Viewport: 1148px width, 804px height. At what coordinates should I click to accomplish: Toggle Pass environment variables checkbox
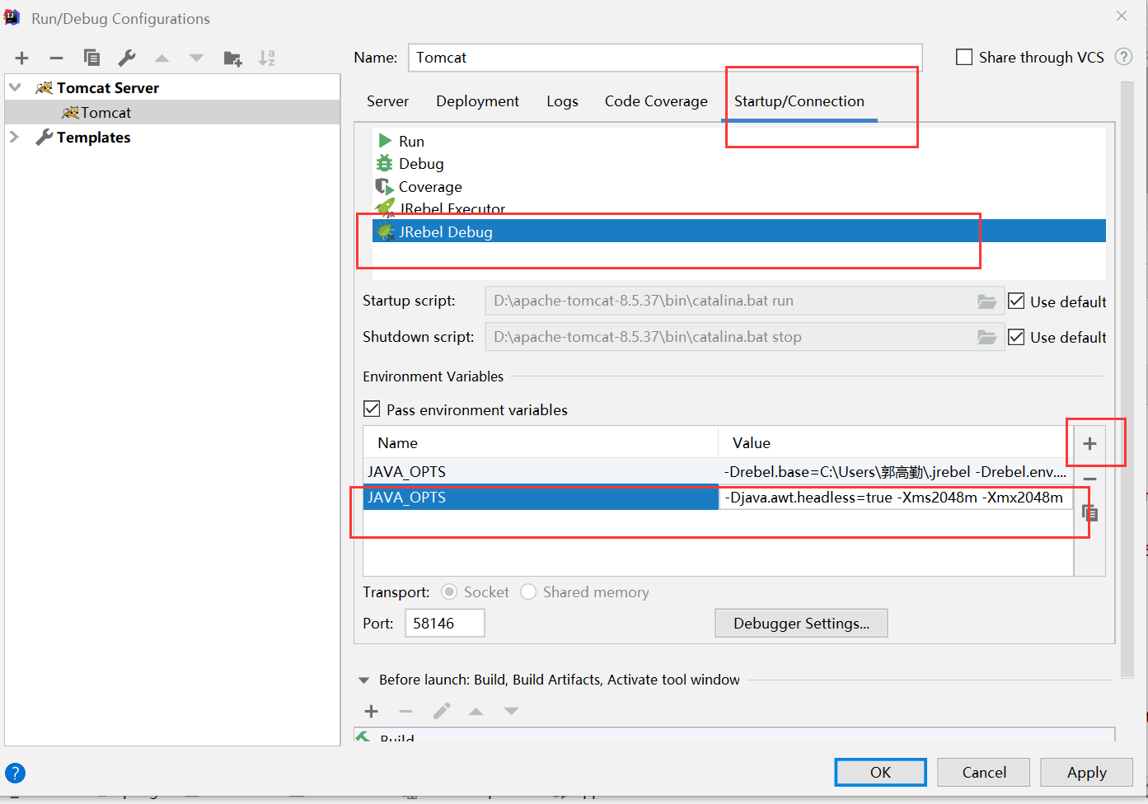373,409
